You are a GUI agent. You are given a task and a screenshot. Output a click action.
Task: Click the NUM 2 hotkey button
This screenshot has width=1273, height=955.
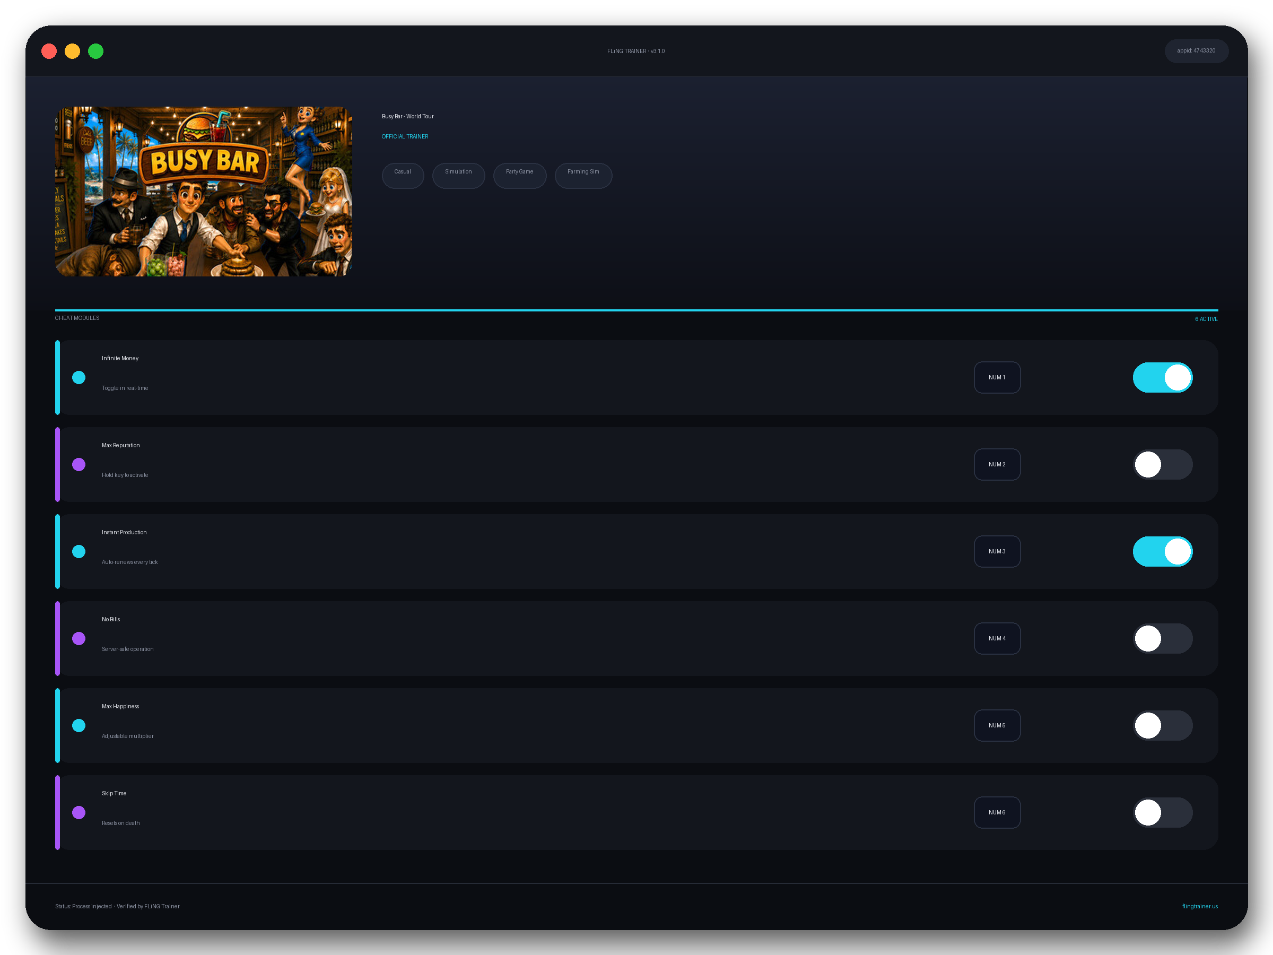click(x=997, y=465)
